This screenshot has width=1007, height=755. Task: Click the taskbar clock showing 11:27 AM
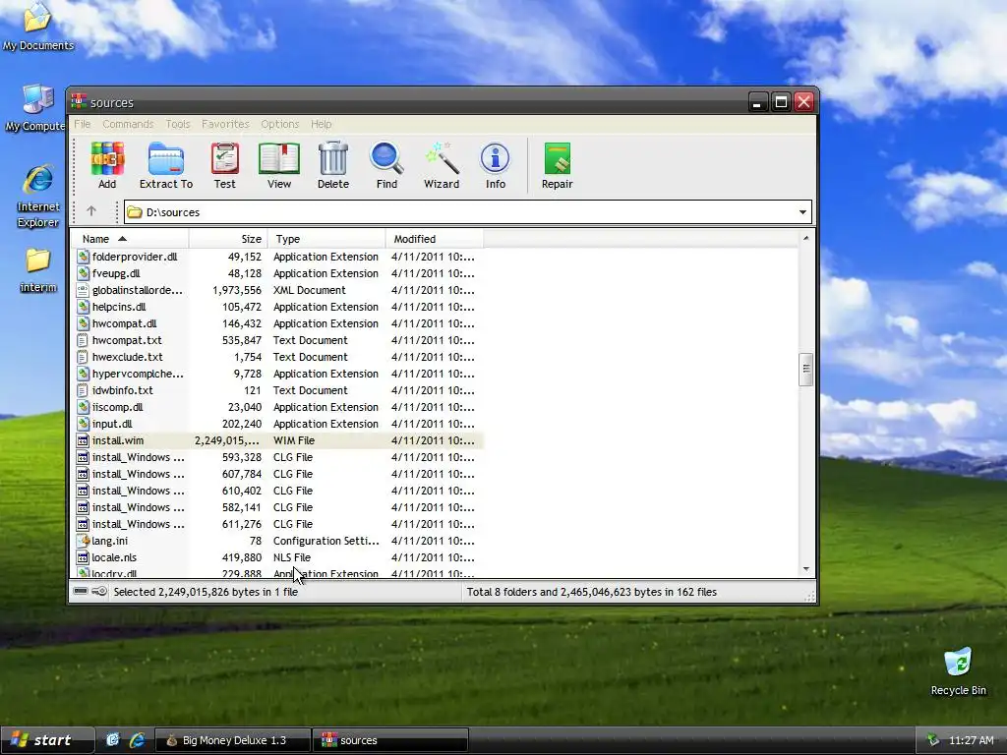click(971, 740)
